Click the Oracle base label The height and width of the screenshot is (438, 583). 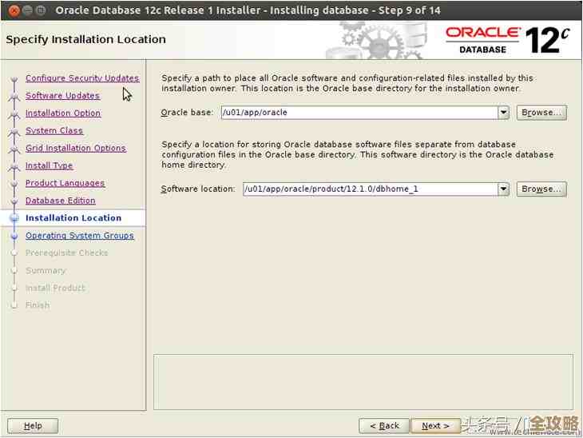coord(187,113)
